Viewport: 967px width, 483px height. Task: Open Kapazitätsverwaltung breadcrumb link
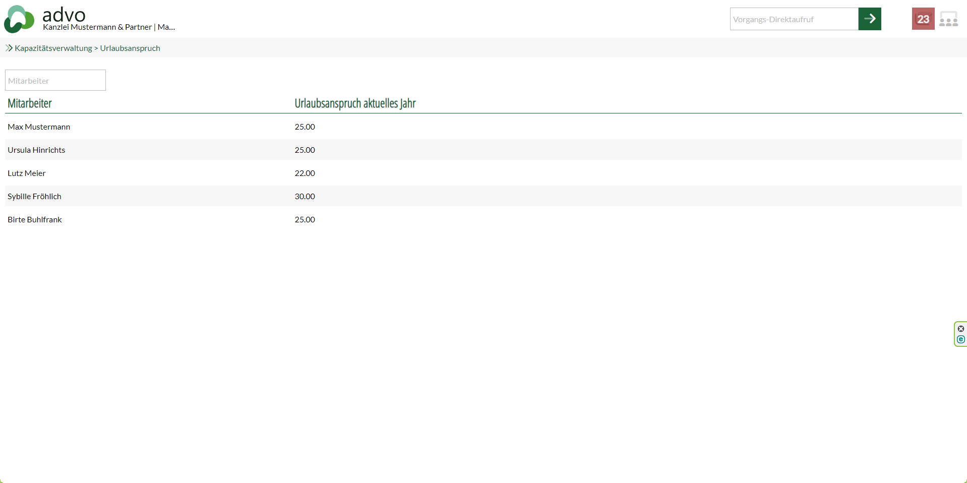(x=53, y=48)
